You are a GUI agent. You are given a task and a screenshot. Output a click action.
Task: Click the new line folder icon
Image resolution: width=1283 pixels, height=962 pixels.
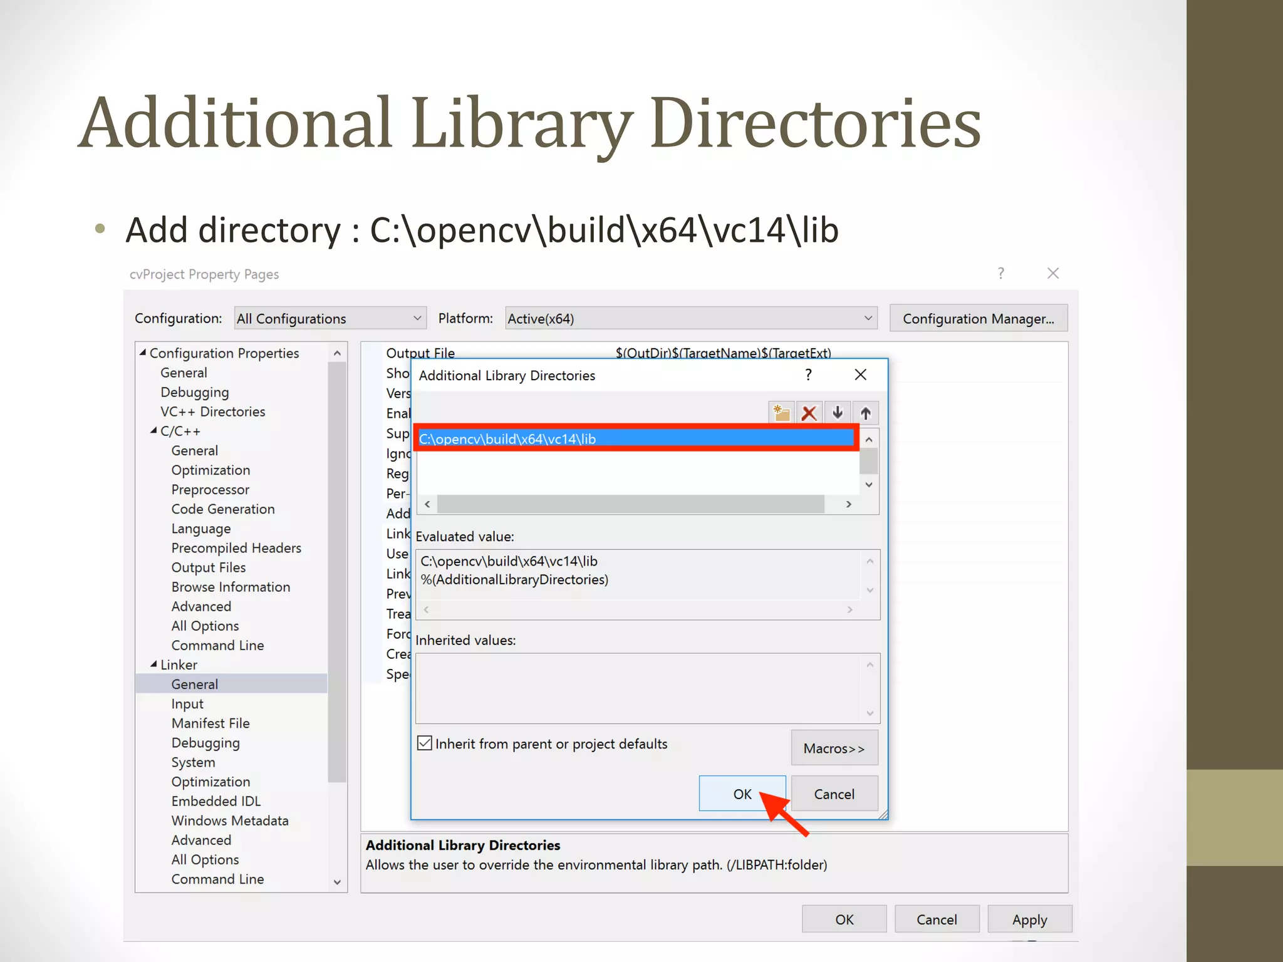tap(781, 413)
